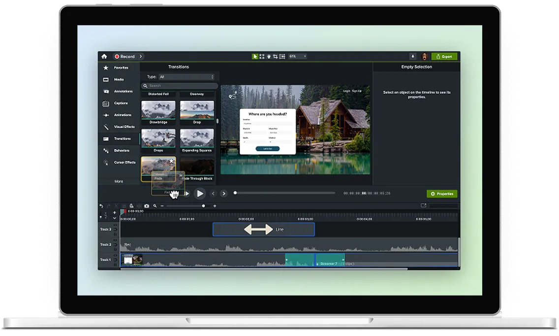Select the Crop tool in canvas toolbar
The image size is (559, 336).
275,57
